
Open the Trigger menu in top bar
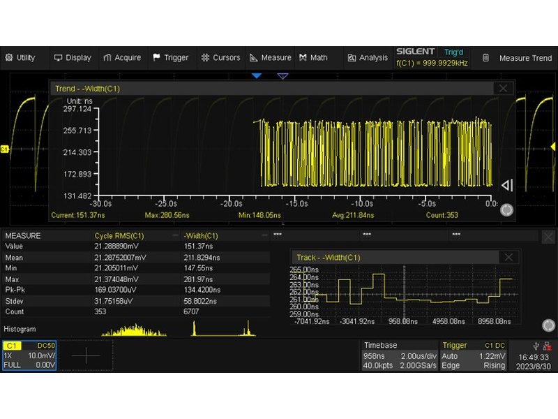(171, 58)
